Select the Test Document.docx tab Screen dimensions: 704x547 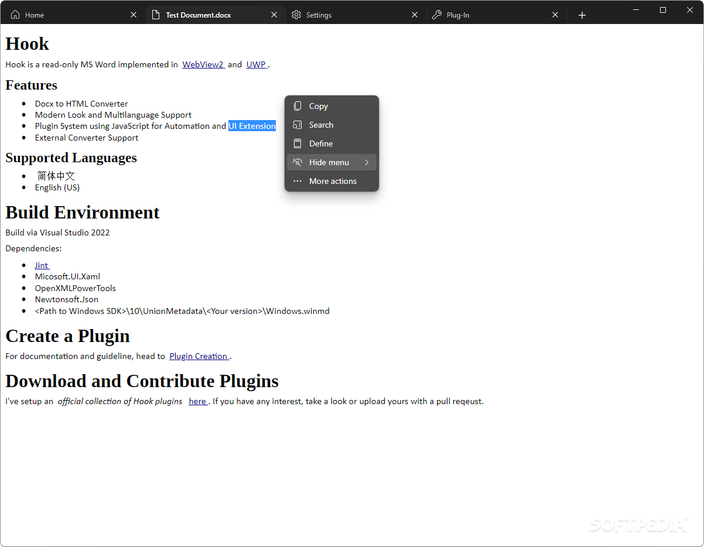(x=216, y=15)
